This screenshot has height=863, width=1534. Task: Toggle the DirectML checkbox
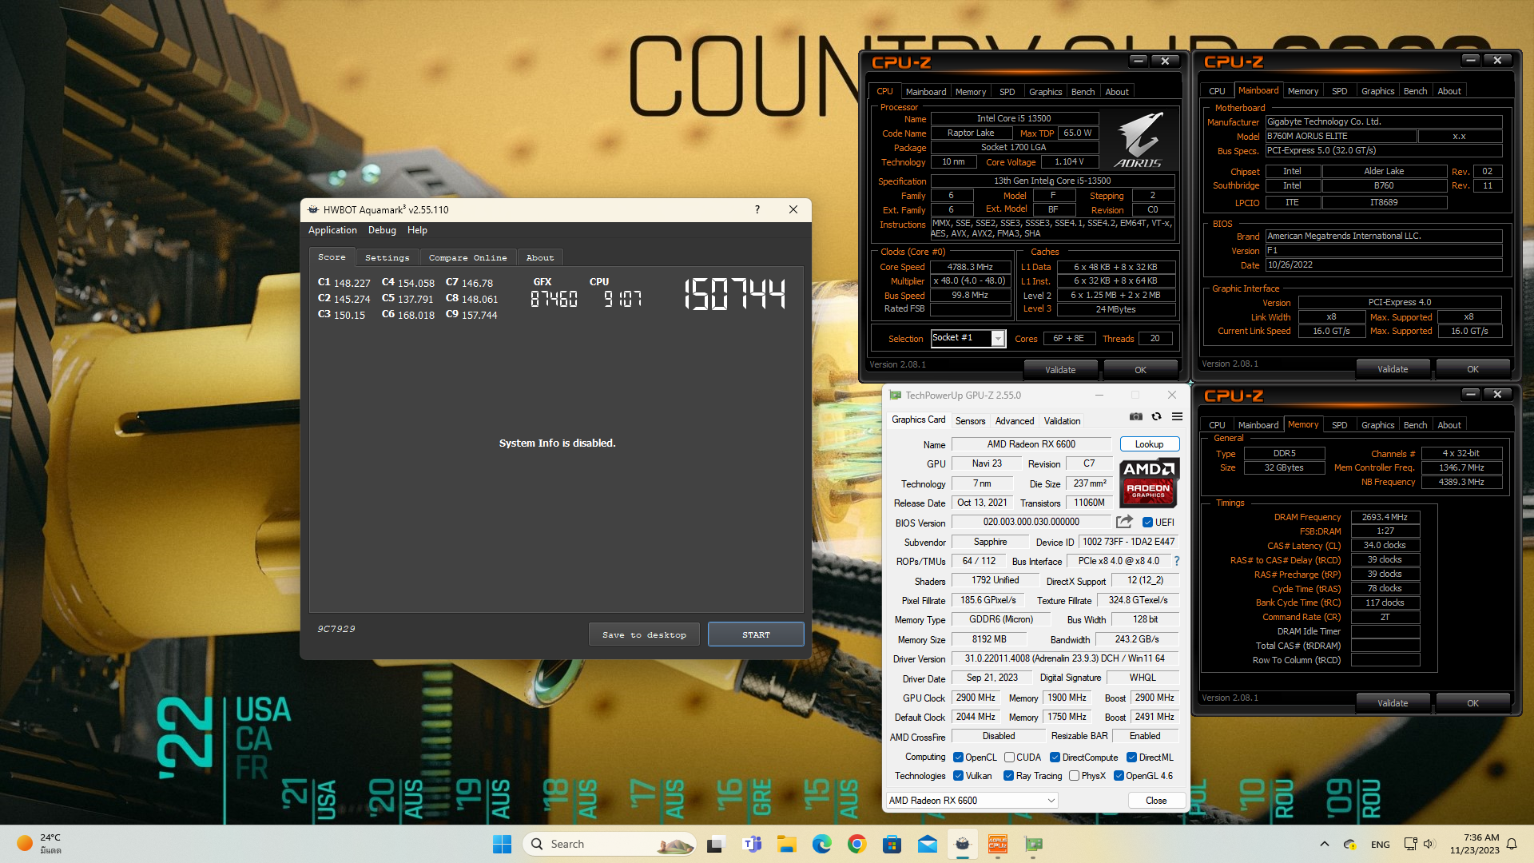pos(1131,758)
